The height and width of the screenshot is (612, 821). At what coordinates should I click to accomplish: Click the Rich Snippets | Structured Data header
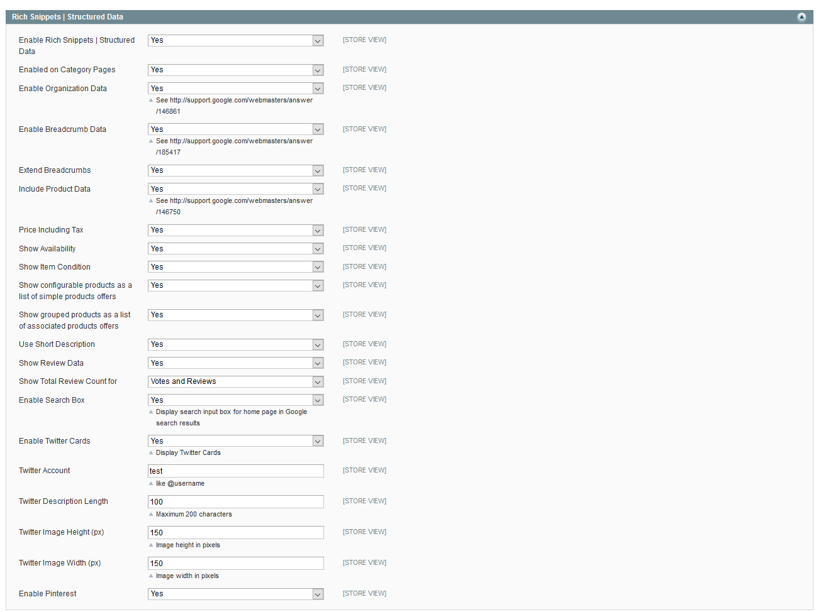67,17
